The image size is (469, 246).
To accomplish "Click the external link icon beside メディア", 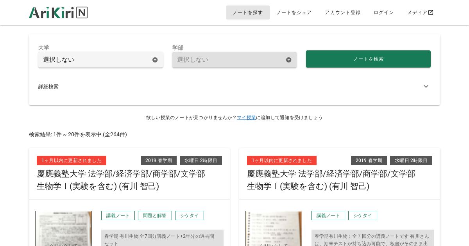I will tap(431, 12).
